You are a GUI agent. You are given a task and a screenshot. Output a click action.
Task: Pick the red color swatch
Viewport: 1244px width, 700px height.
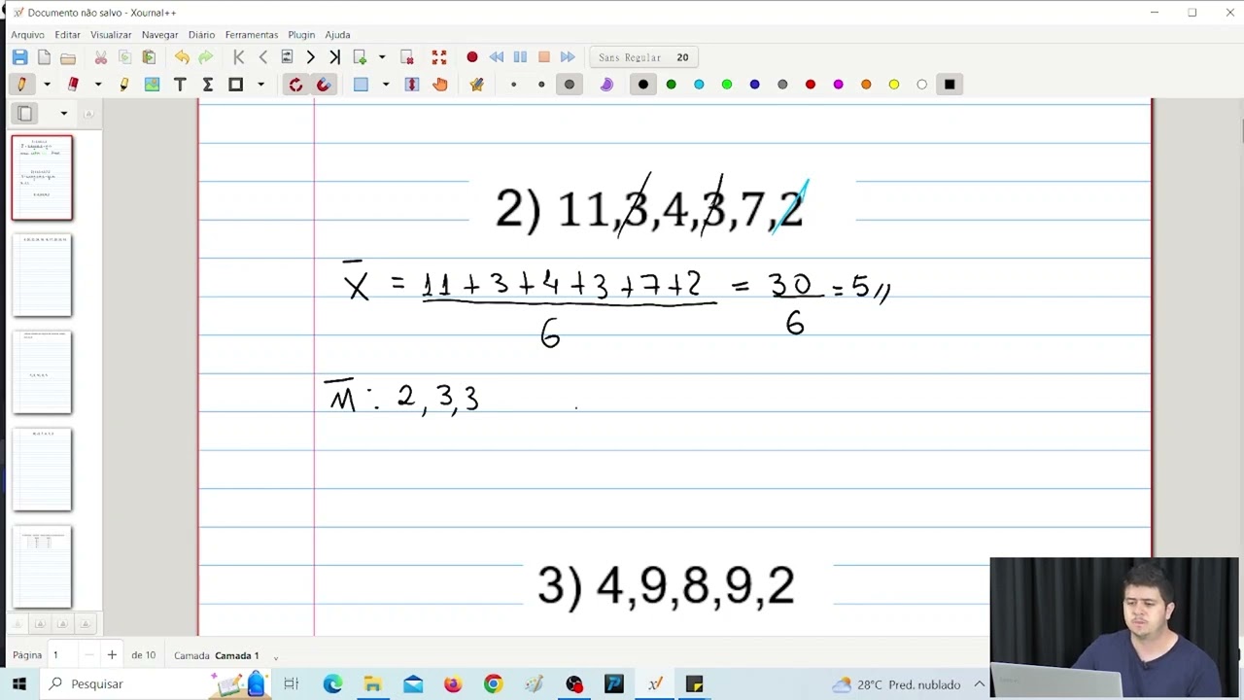pos(811,85)
